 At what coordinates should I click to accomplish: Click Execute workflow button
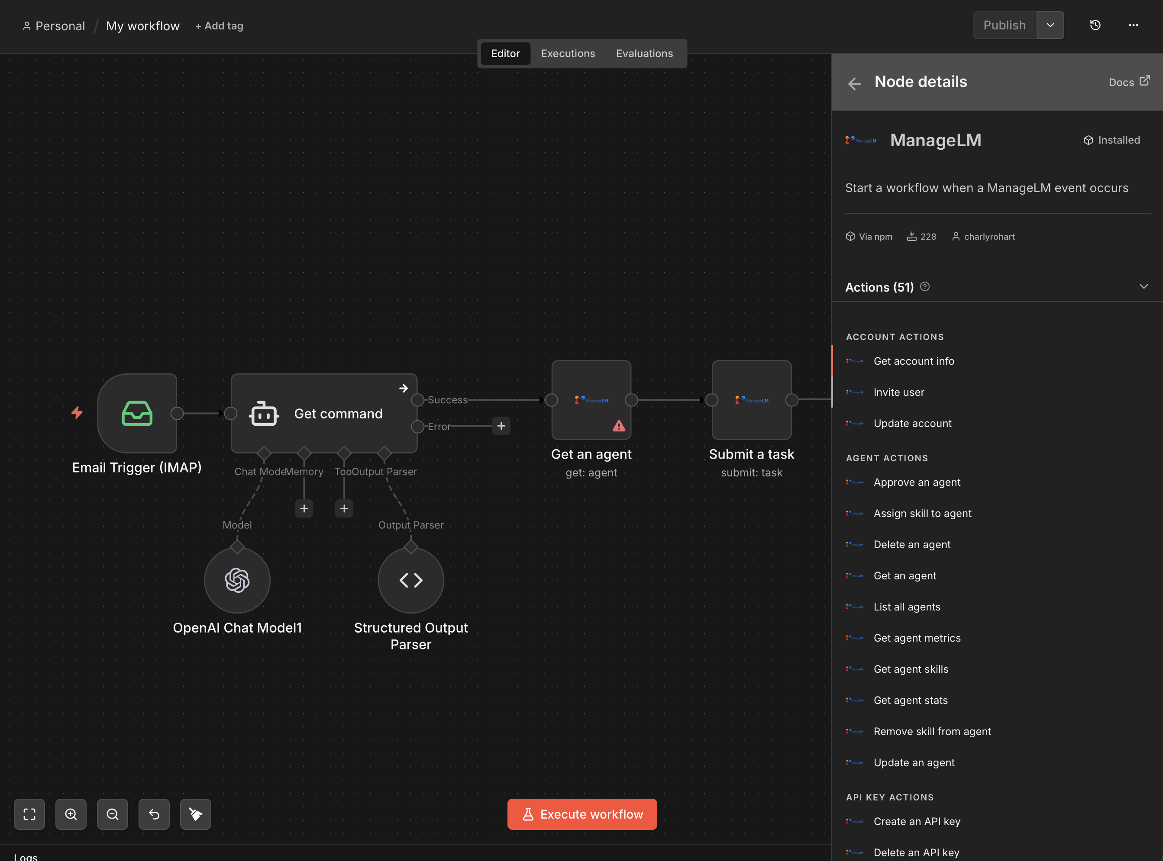click(x=582, y=814)
